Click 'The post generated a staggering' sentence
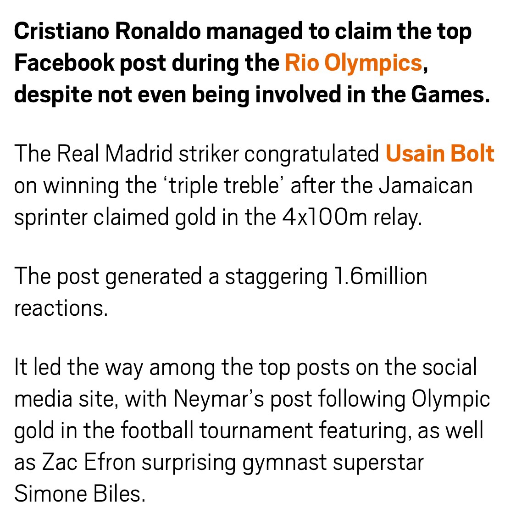The height and width of the screenshot is (525, 516). coord(170,277)
